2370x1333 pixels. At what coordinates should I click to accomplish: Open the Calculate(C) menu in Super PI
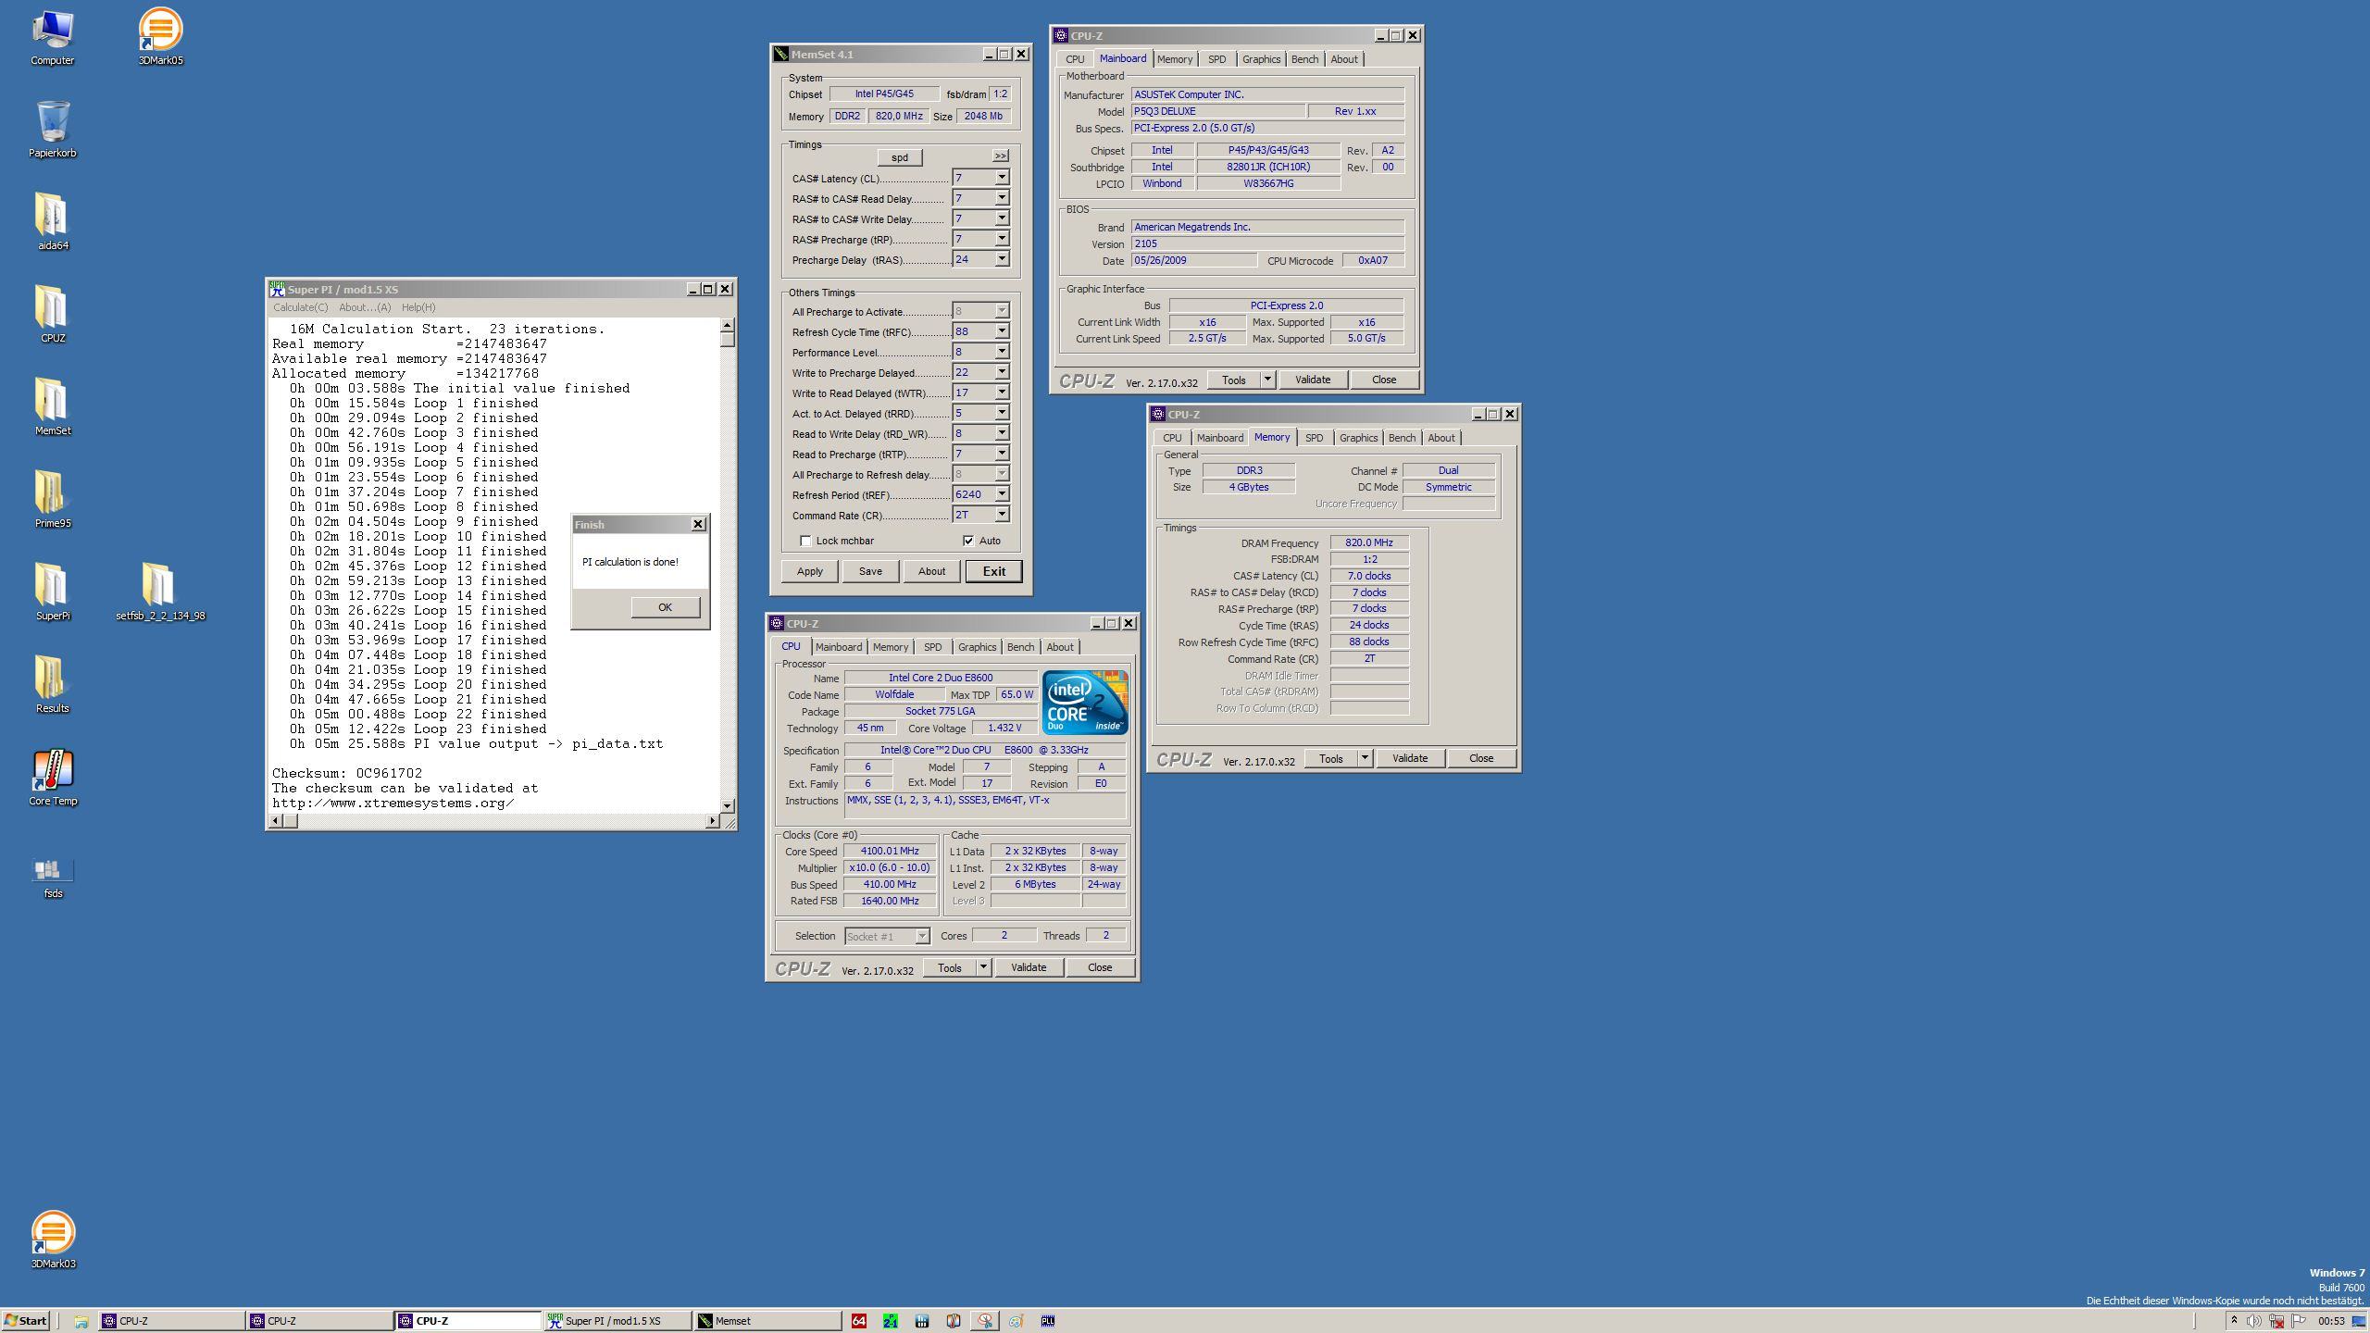click(300, 308)
